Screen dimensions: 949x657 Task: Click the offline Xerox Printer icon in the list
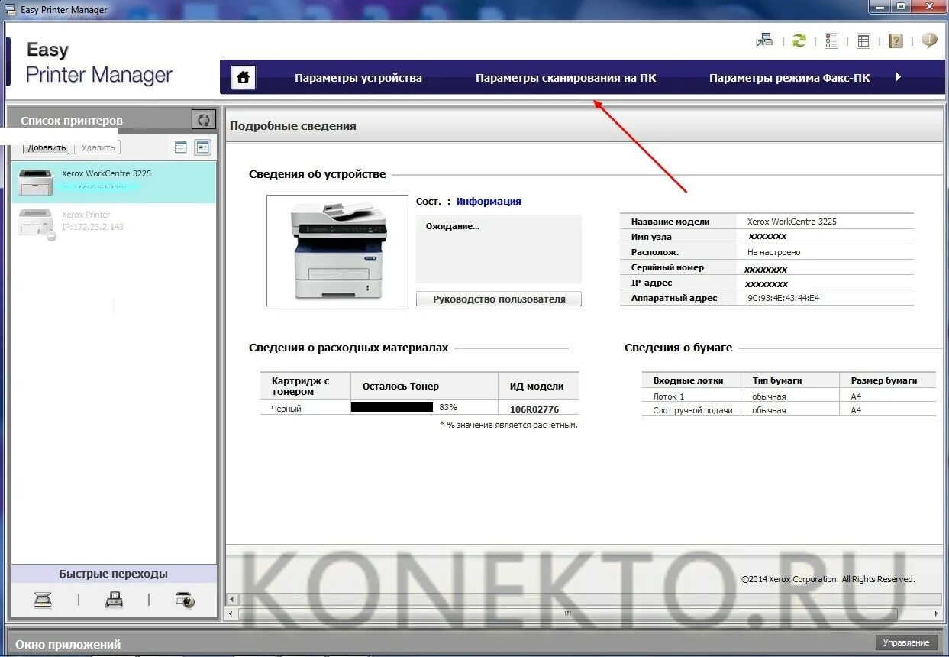click(36, 224)
